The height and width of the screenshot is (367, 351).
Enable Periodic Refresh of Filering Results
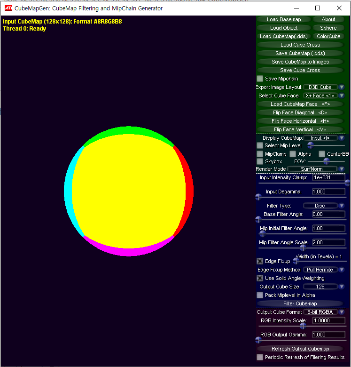pyautogui.click(x=260, y=357)
